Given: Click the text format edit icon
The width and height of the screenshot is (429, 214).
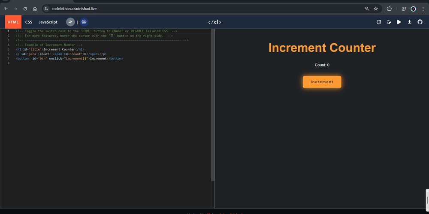Looking at the screenshot, I should (x=389, y=22).
